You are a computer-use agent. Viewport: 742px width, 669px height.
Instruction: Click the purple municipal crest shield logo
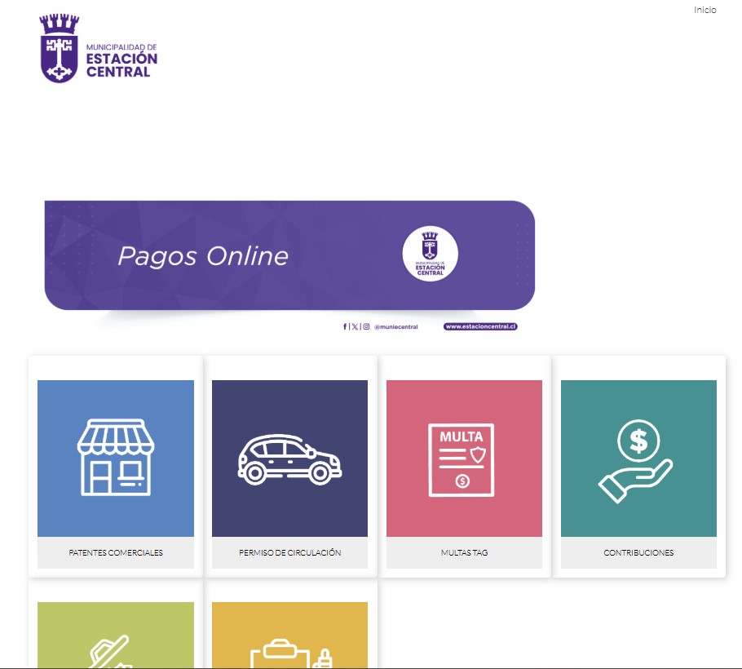(x=60, y=51)
